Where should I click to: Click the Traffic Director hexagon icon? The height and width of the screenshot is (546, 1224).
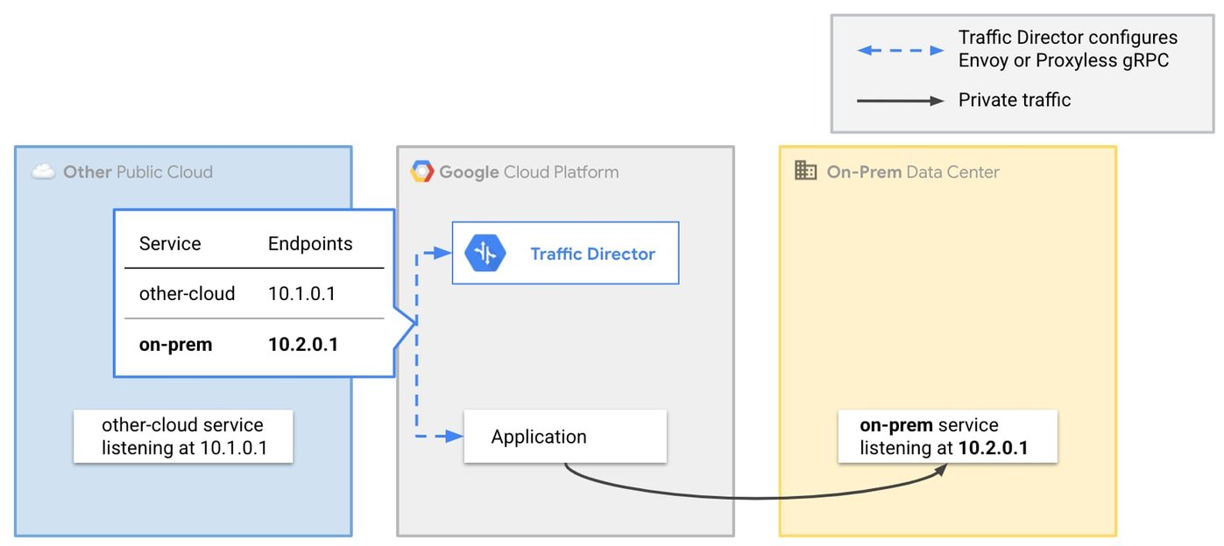485,254
